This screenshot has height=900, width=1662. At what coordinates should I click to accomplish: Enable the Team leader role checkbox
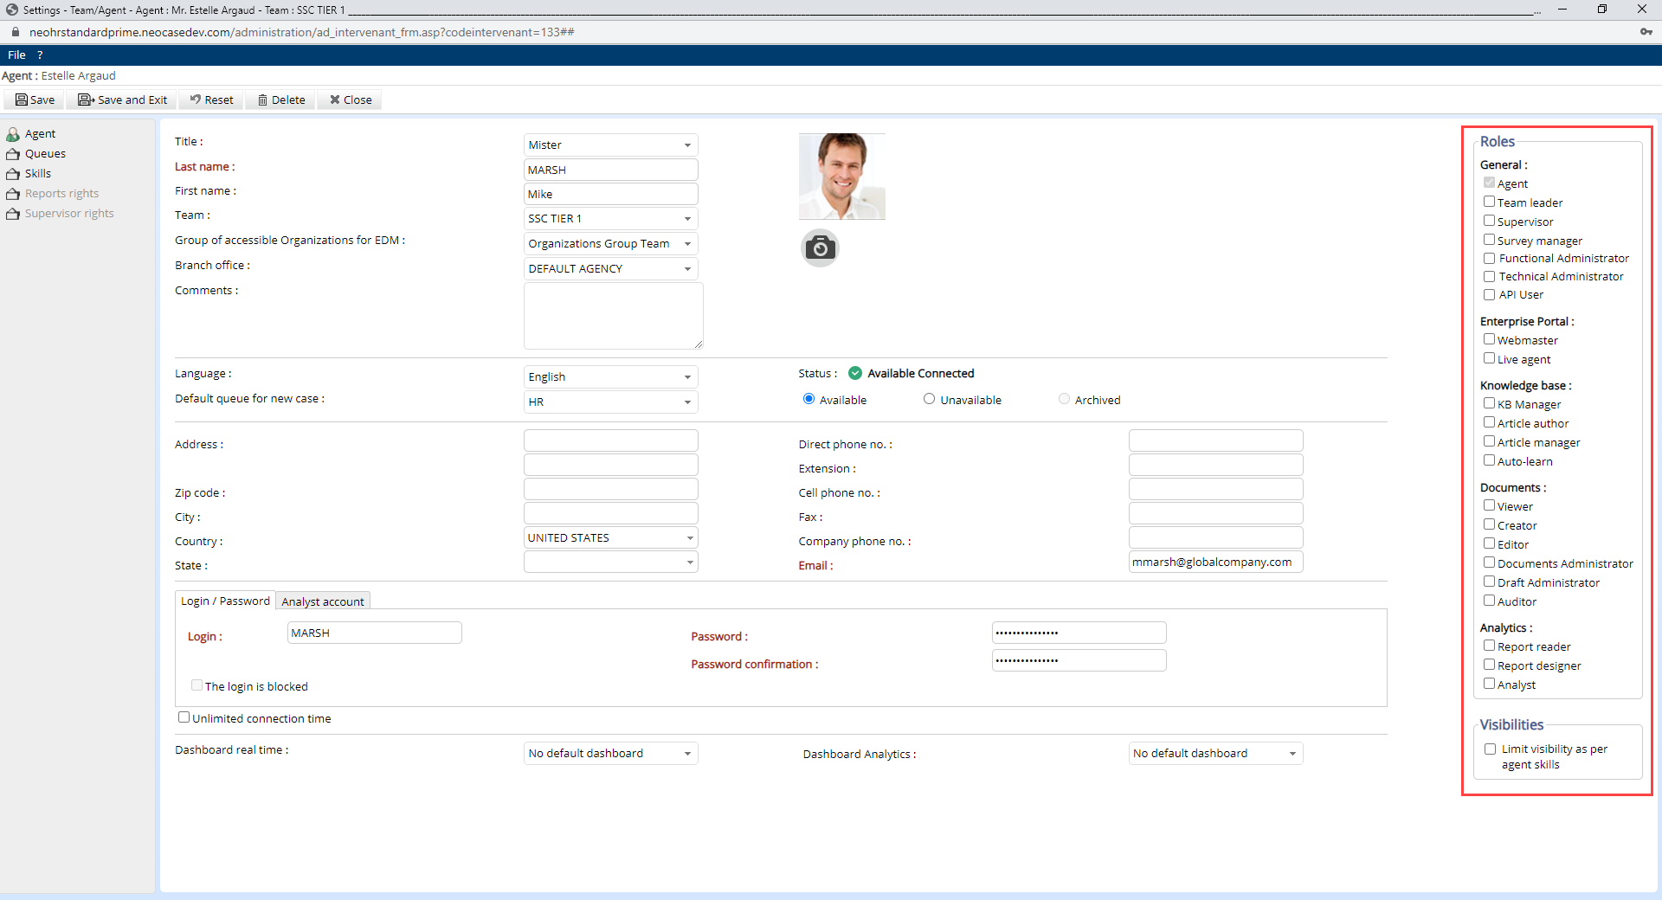(1489, 201)
